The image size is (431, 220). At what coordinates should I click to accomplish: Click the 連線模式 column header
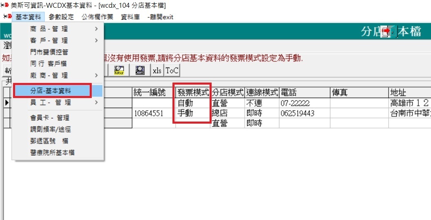(262, 93)
